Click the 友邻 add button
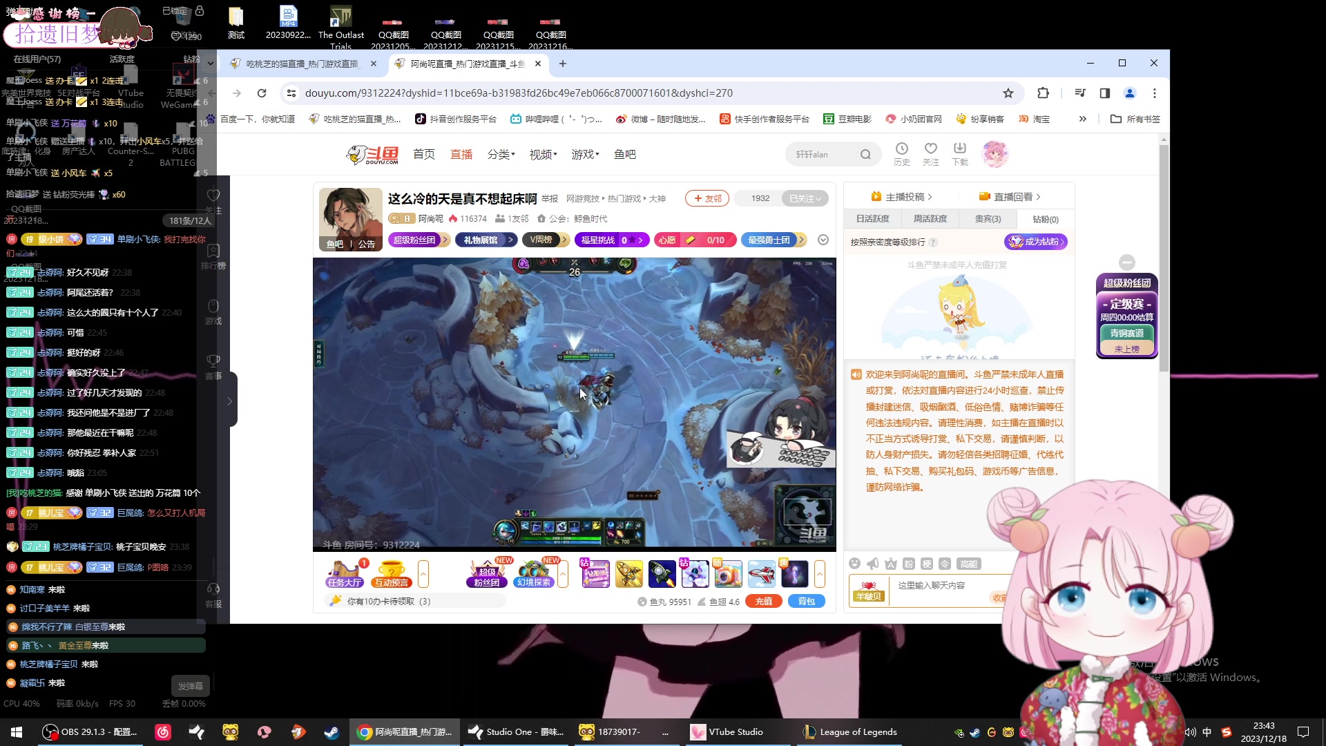Viewport: 1326px width, 746px height. pyautogui.click(x=707, y=198)
